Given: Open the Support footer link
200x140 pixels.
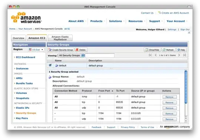Looking at the screenshot, I should pyautogui.click(x=111, y=127).
